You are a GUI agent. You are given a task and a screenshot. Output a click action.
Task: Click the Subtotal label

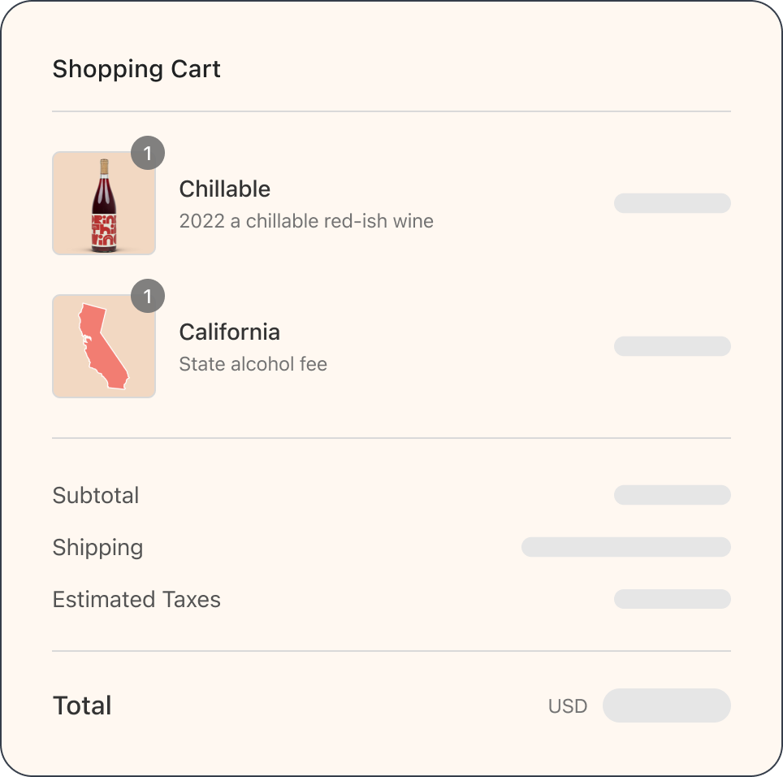(x=96, y=495)
